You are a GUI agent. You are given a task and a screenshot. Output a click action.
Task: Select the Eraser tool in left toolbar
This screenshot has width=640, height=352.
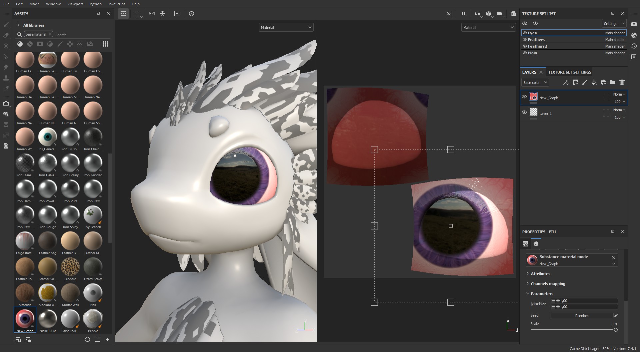[x=6, y=35]
